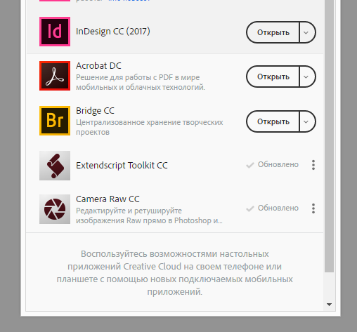
Task: Expand the dropdown arrow beside Bridge CC Открыть
Action: pyautogui.click(x=307, y=121)
